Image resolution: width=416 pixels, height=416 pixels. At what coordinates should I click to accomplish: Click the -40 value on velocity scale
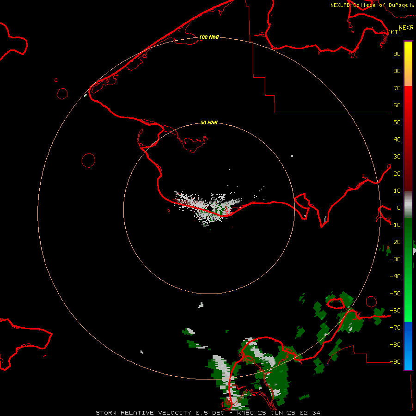(395, 276)
